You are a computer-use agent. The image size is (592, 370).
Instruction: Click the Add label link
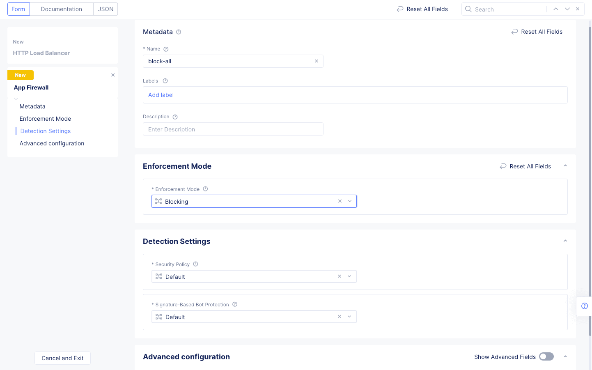pyautogui.click(x=161, y=95)
